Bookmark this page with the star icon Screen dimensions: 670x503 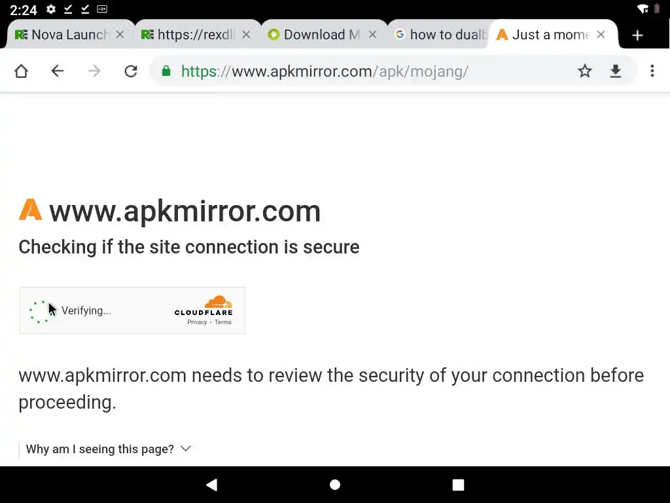(584, 71)
